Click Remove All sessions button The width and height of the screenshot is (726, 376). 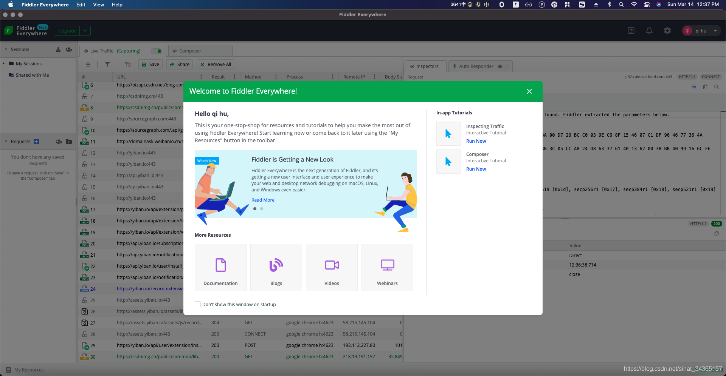tap(216, 65)
